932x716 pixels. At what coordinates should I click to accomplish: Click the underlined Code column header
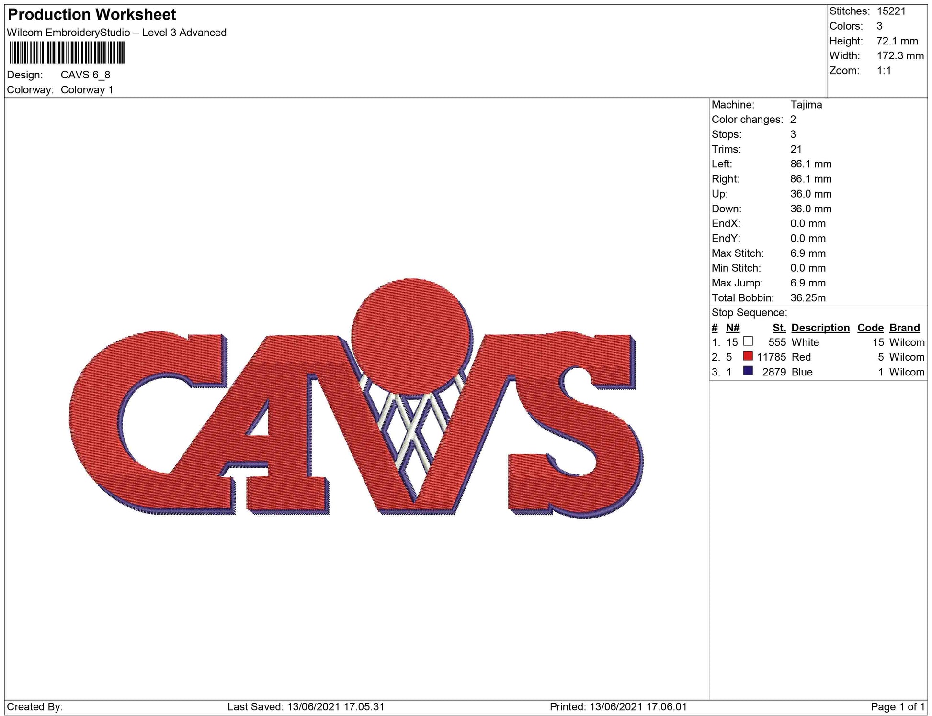point(870,328)
